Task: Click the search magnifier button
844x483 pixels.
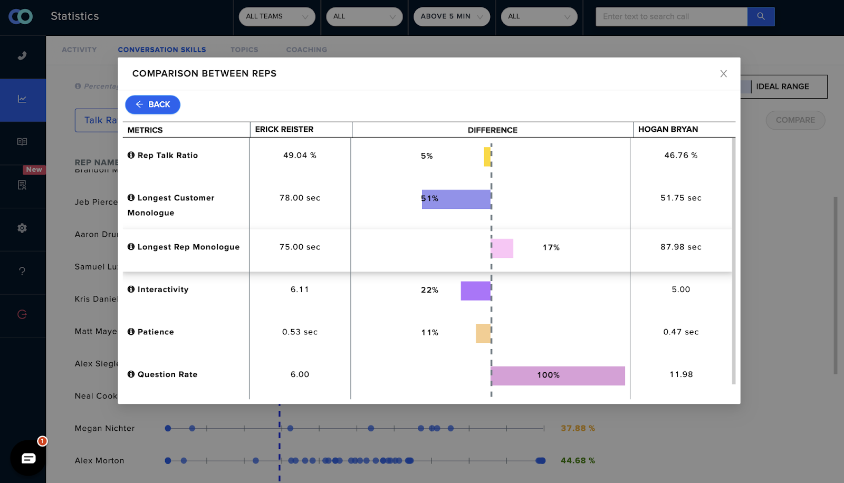Action: [x=761, y=16]
